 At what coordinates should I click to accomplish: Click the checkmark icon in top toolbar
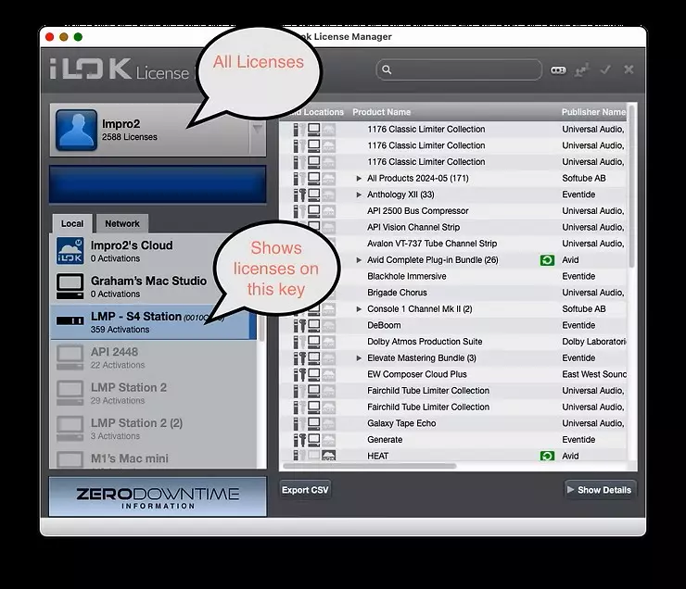tap(605, 69)
